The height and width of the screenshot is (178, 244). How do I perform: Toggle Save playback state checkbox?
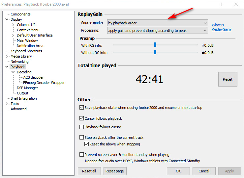click(x=82, y=108)
